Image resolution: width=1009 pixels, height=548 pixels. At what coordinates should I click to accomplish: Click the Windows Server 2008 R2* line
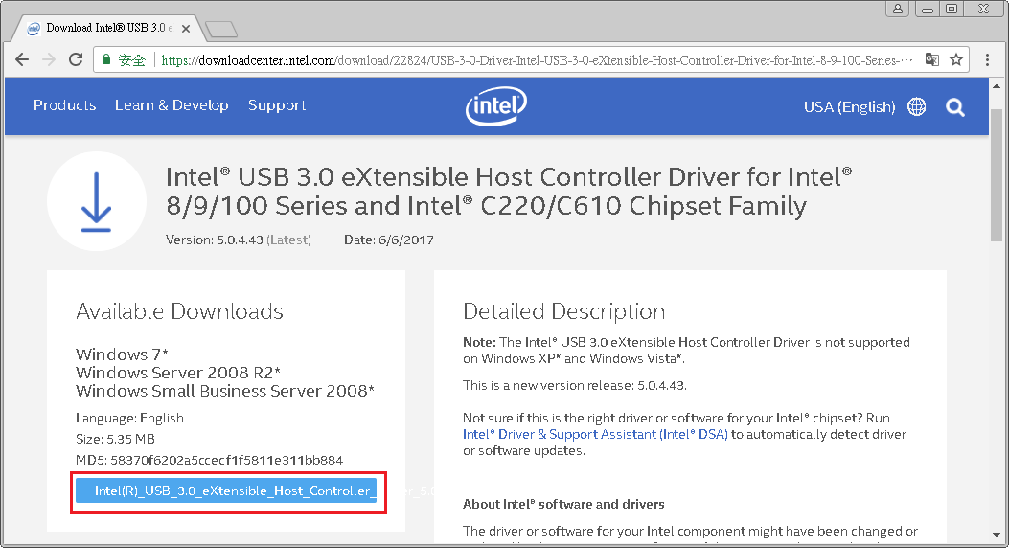point(178,373)
